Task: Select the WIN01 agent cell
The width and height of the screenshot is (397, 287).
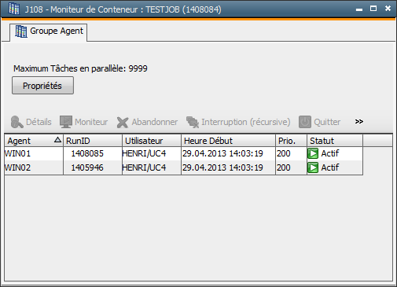Action: coord(34,153)
